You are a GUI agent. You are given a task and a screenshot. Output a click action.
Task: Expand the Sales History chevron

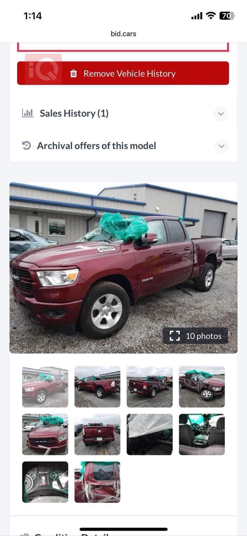click(221, 114)
